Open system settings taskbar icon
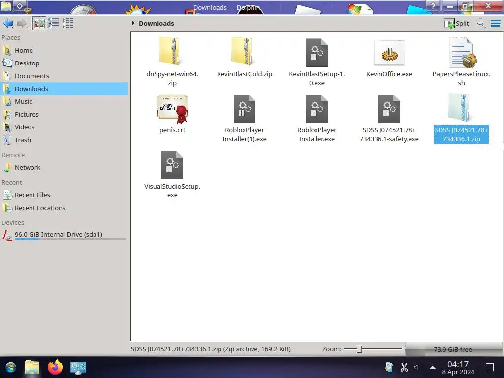This screenshot has width=504, height=378. [78, 367]
